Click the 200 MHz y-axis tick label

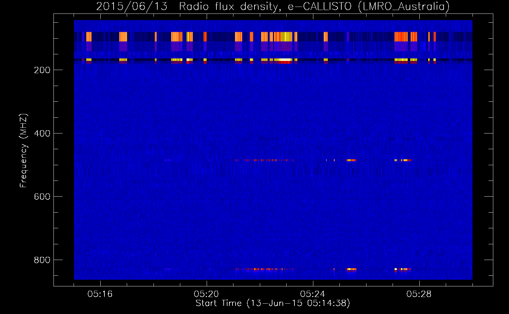pyautogui.click(x=42, y=70)
